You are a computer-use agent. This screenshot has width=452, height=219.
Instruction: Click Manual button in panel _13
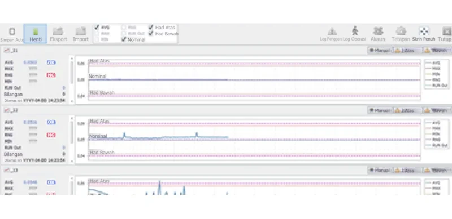380,170
